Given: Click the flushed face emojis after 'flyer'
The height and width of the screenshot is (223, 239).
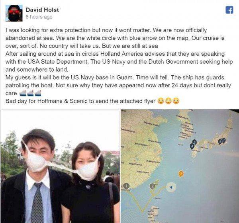Looking at the screenshot, I should click(x=168, y=101).
